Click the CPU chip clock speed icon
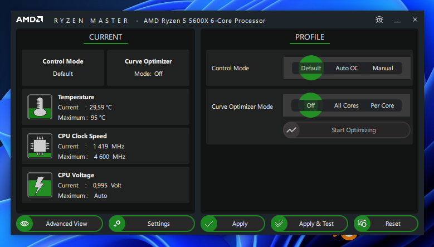Viewport: 434px width, 247px height. coord(40,146)
